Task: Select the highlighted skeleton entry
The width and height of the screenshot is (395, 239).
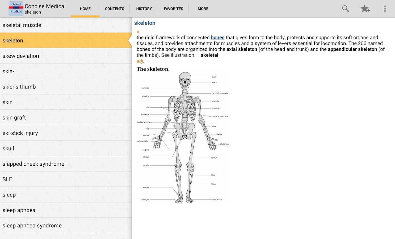Action: (x=12, y=40)
